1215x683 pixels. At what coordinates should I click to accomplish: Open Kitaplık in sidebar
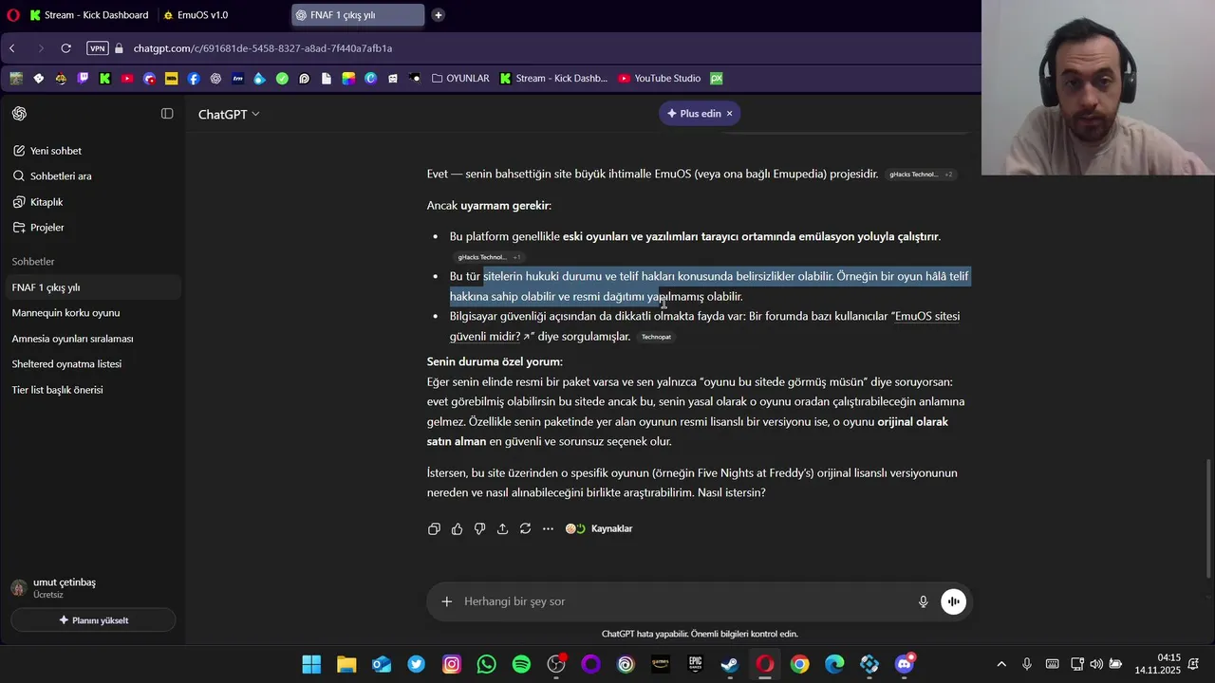tap(92, 202)
